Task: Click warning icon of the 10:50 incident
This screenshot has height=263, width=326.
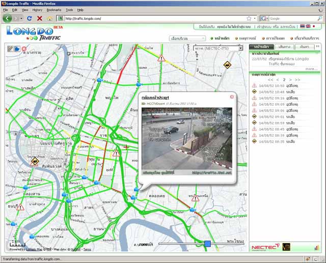Action: (x=254, y=85)
